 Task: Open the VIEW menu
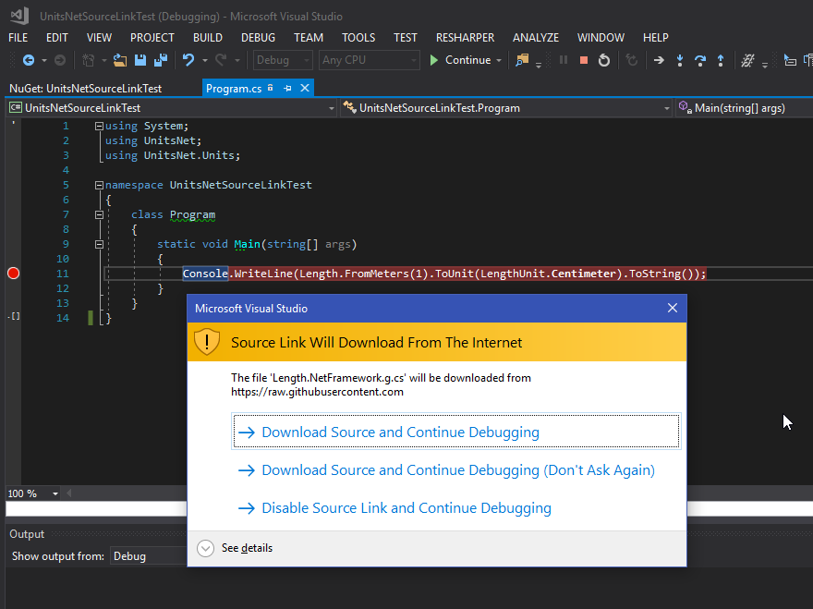[99, 38]
